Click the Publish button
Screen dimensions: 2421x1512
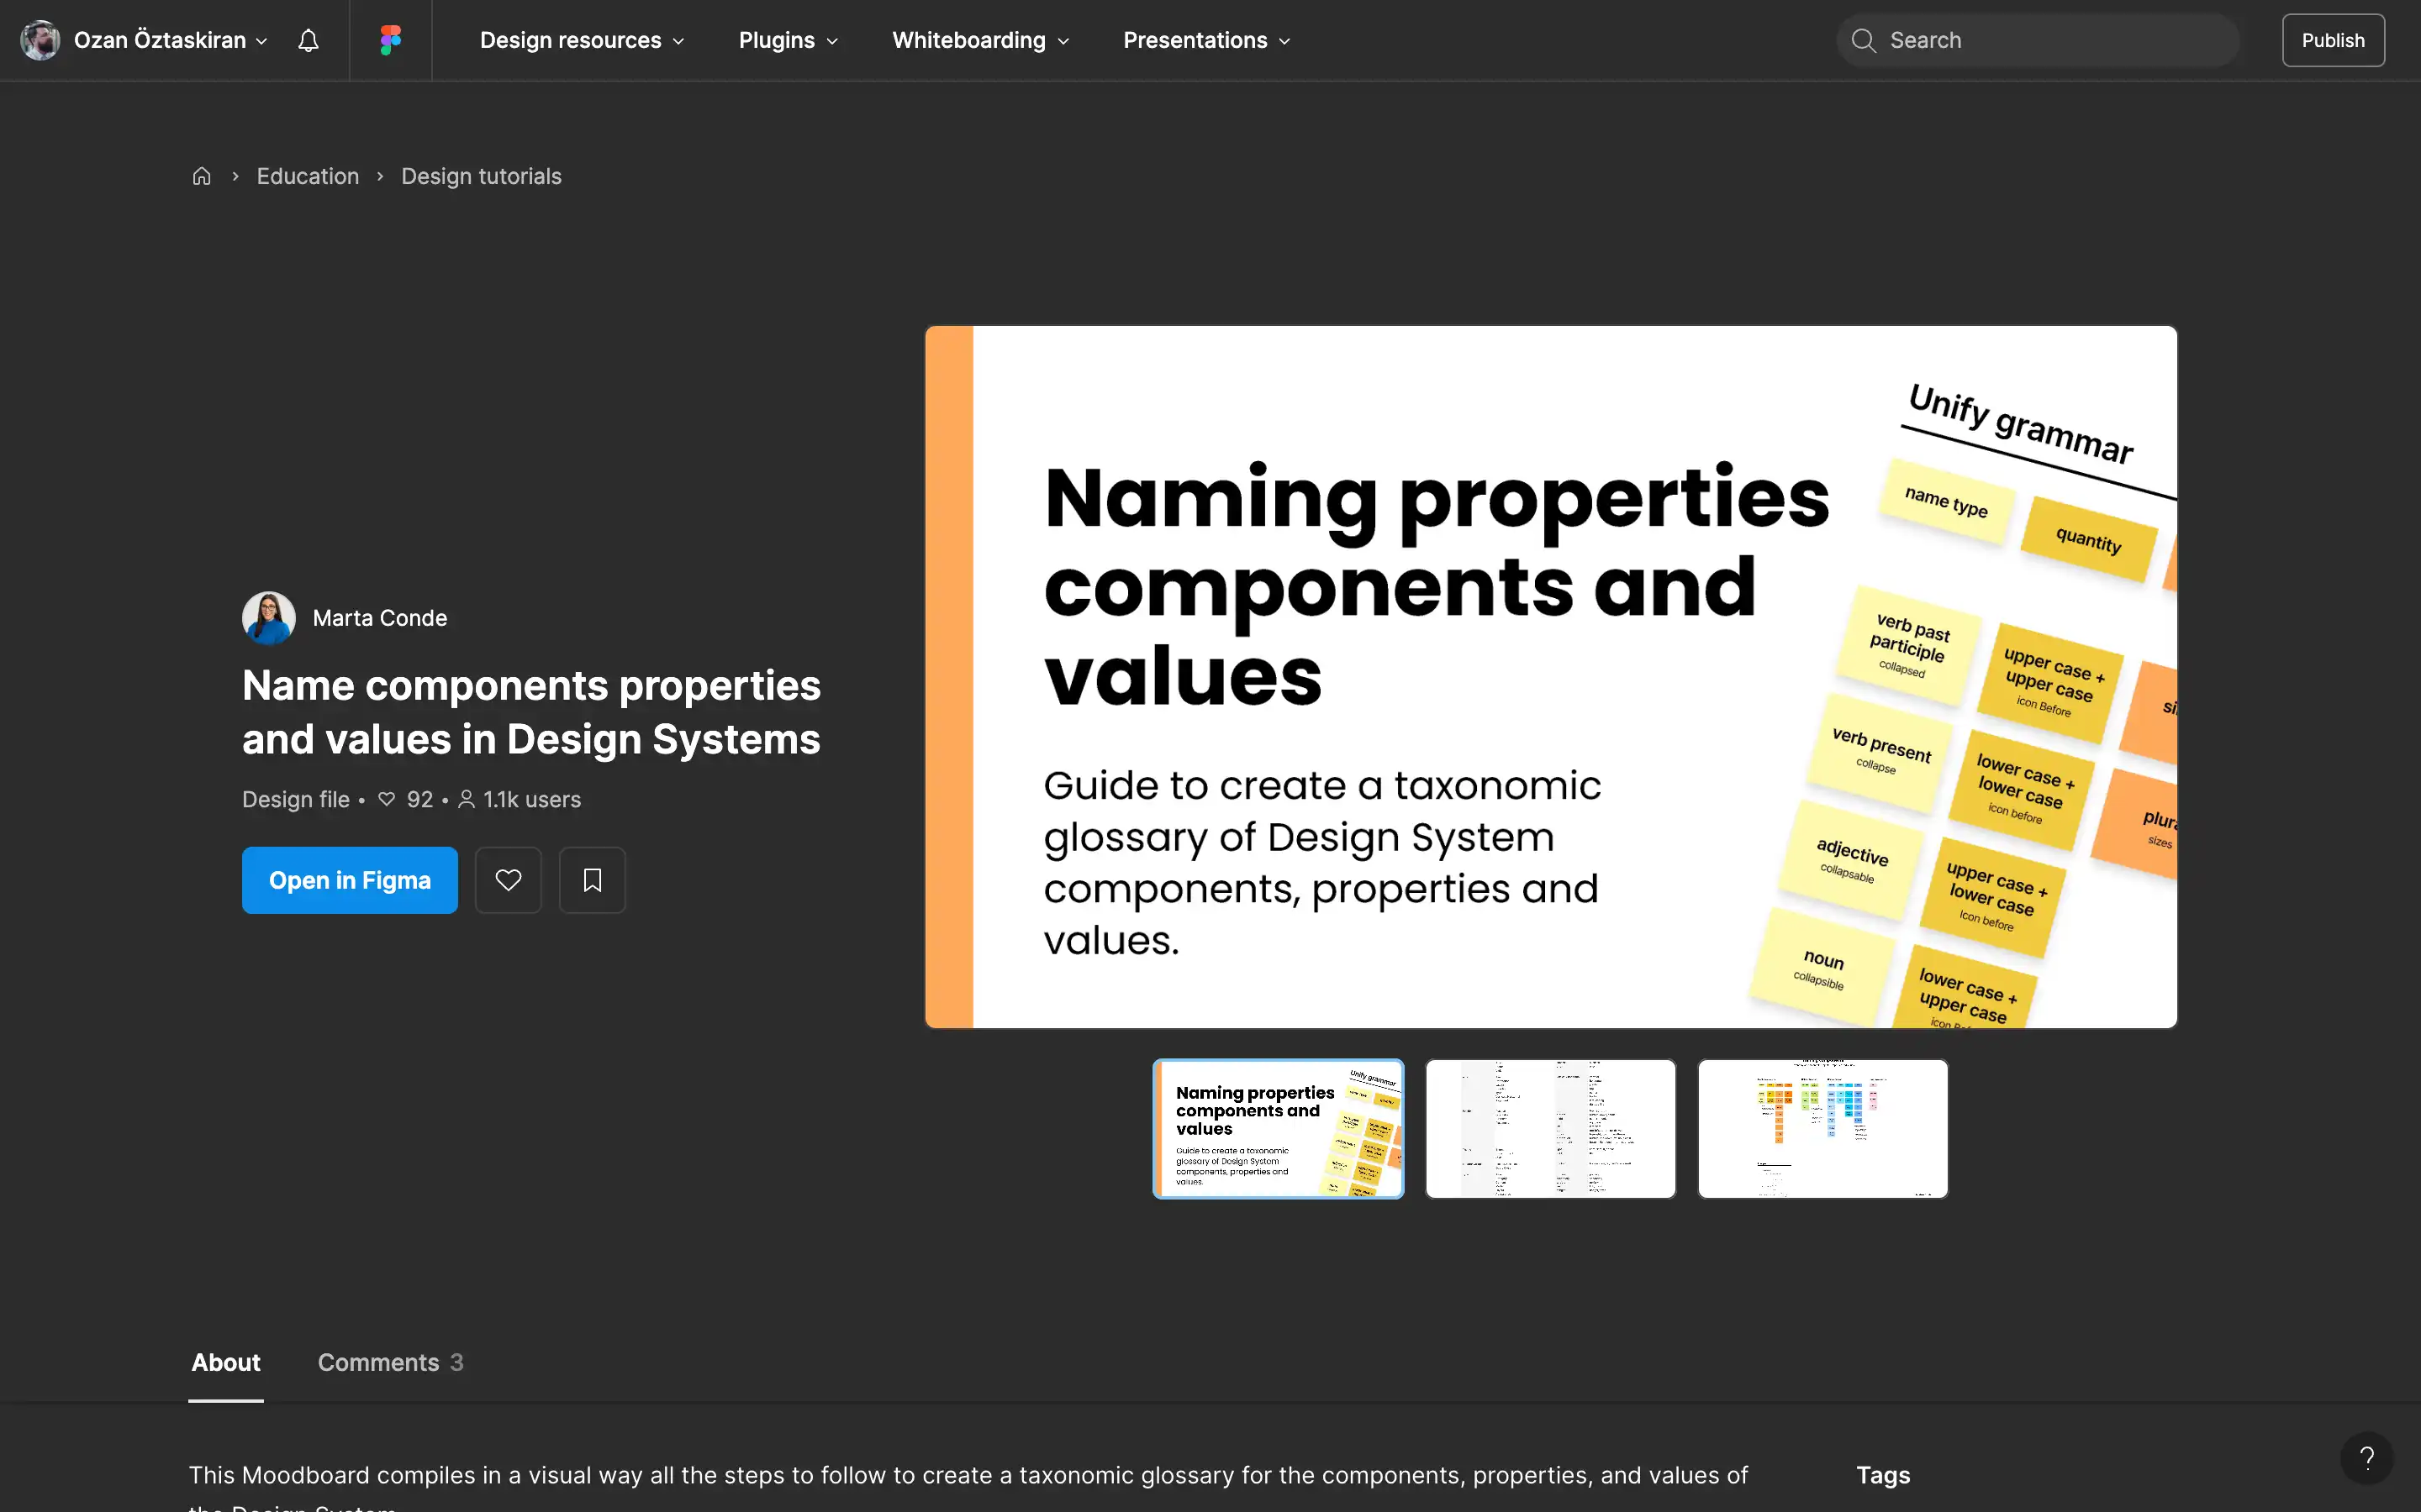pos(2333,40)
